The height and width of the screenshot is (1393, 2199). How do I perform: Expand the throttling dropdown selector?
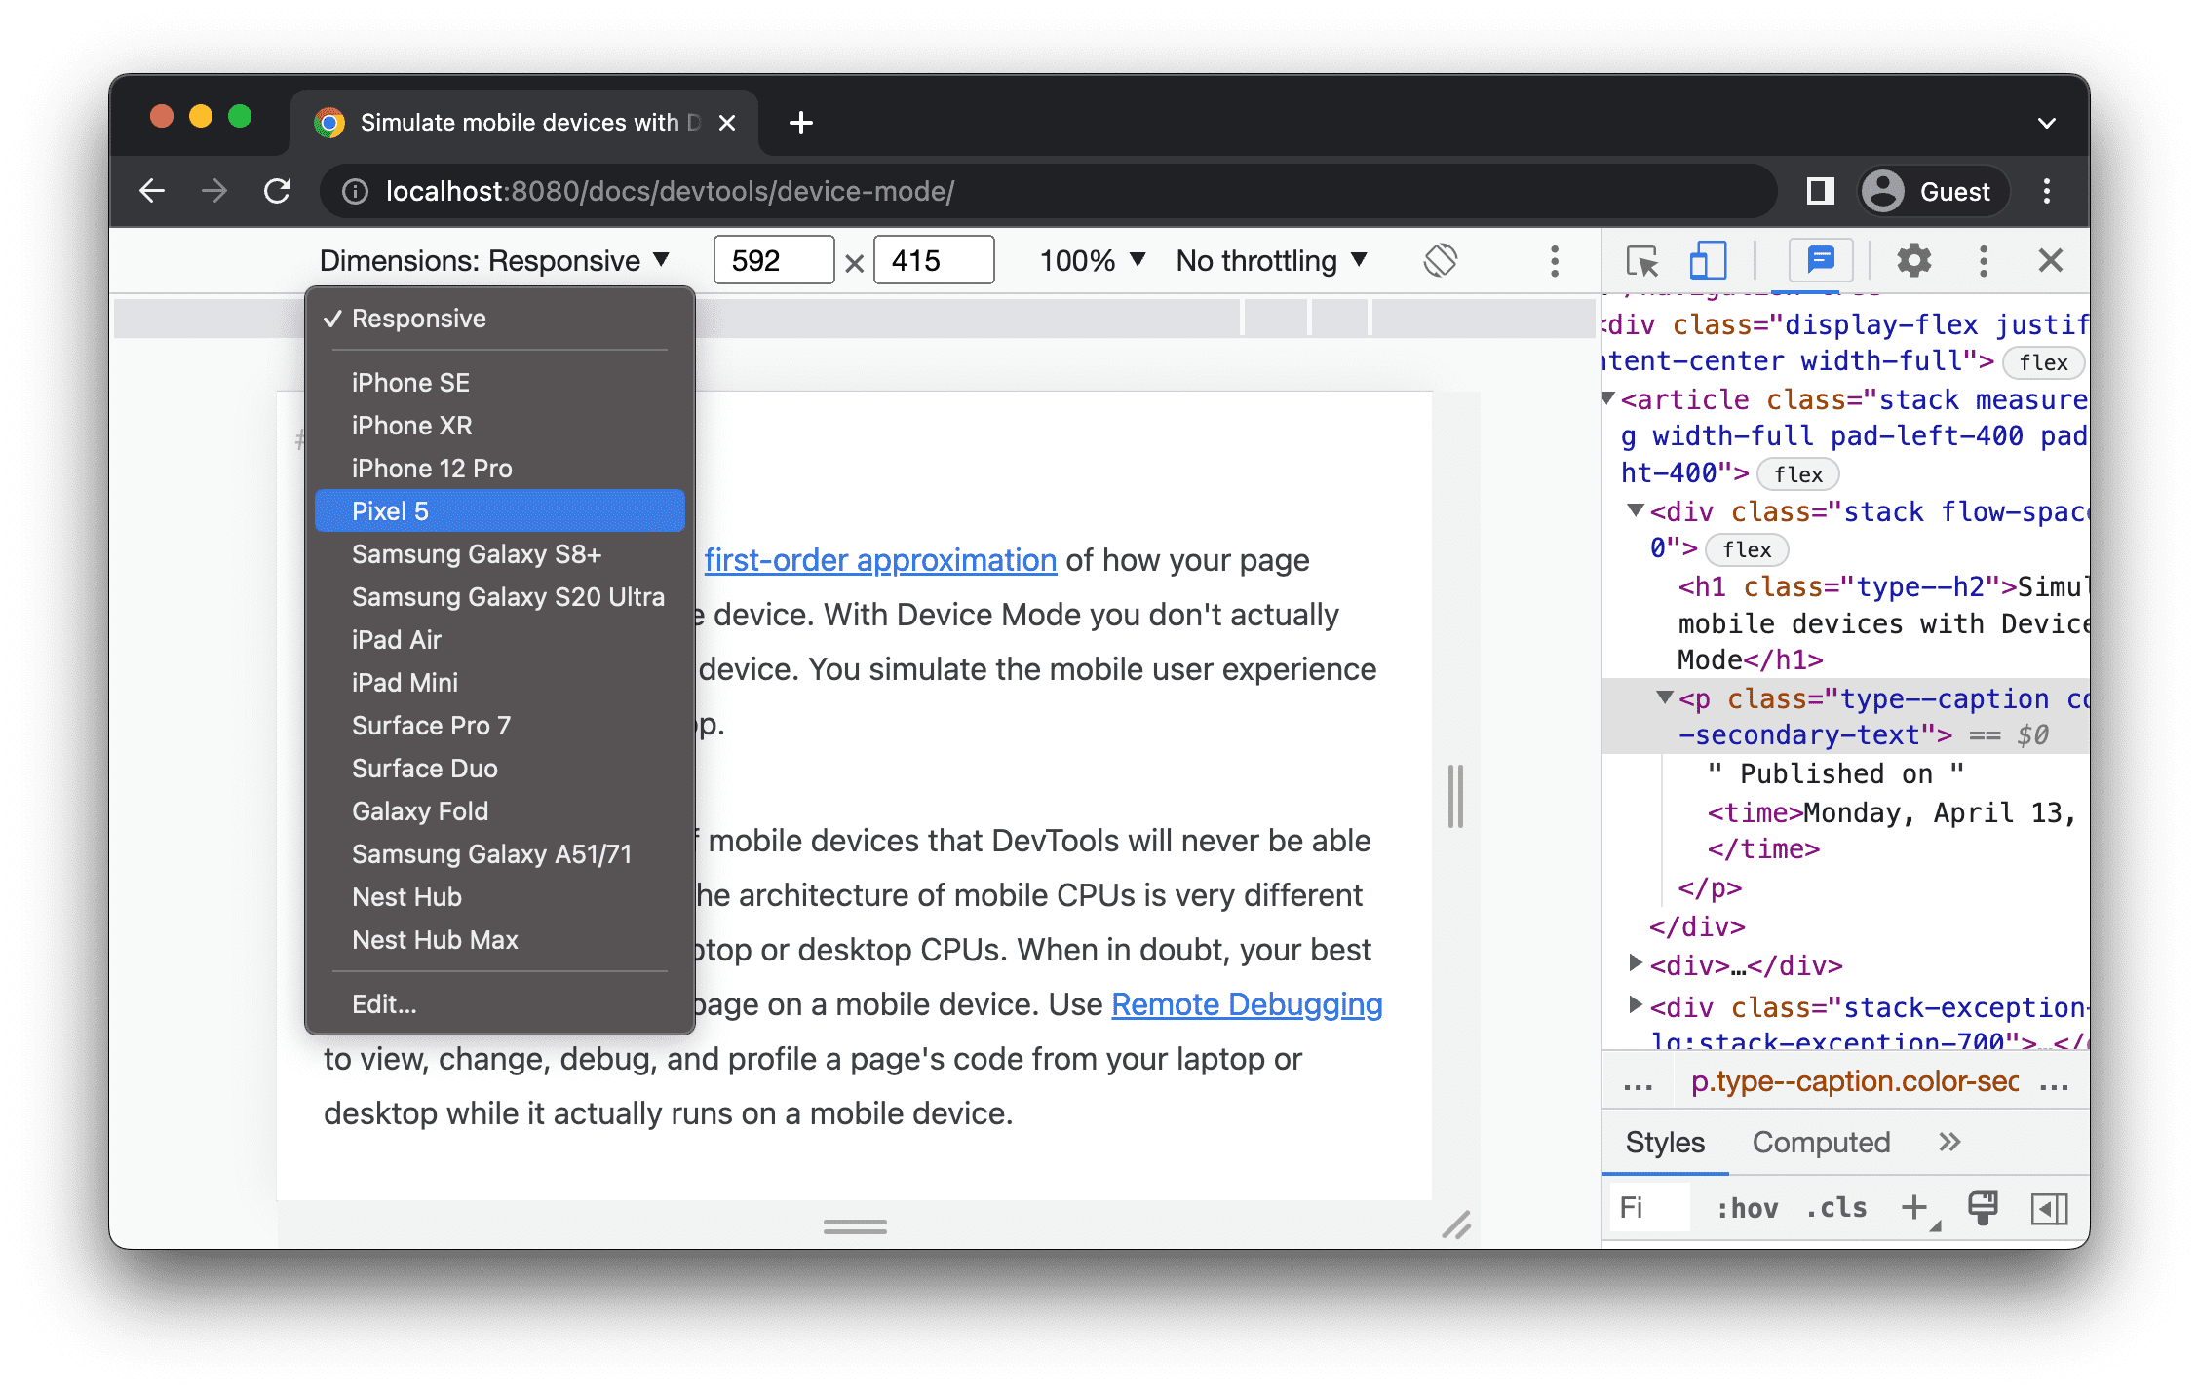tap(1268, 261)
